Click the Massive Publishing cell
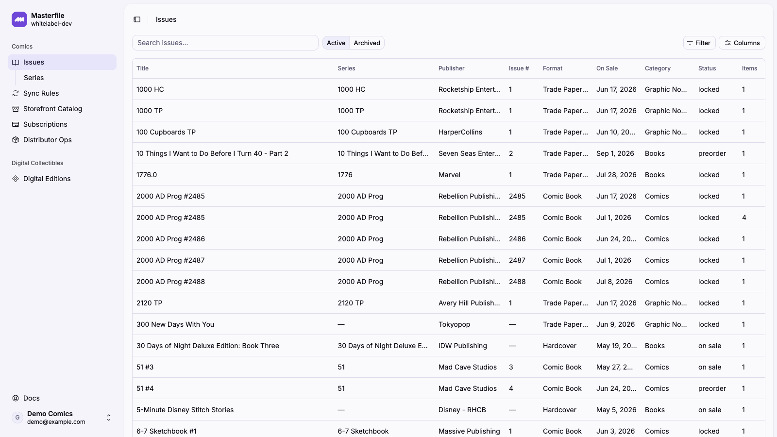777x437 pixels. pyautogui.click(x=469, y=431)
